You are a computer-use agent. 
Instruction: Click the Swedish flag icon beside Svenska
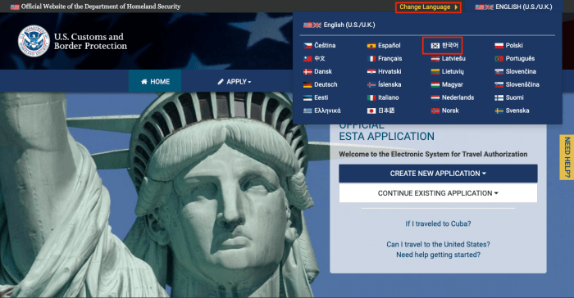tap(499, 111)
